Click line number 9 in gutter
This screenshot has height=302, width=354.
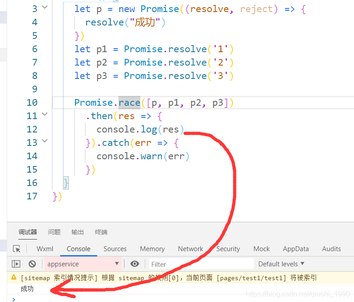click(35, 89)
